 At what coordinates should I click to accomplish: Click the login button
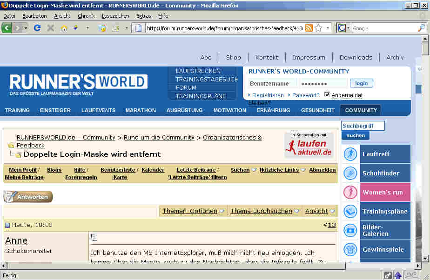click(361, 84)
